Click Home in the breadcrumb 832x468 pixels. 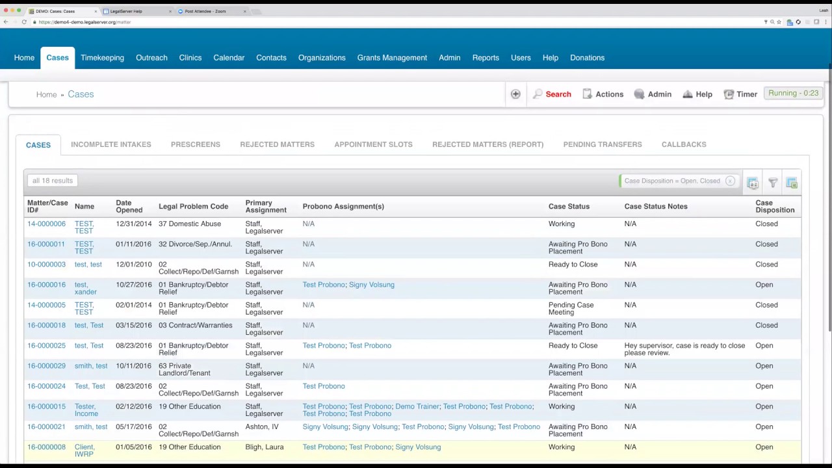[46, 94]
